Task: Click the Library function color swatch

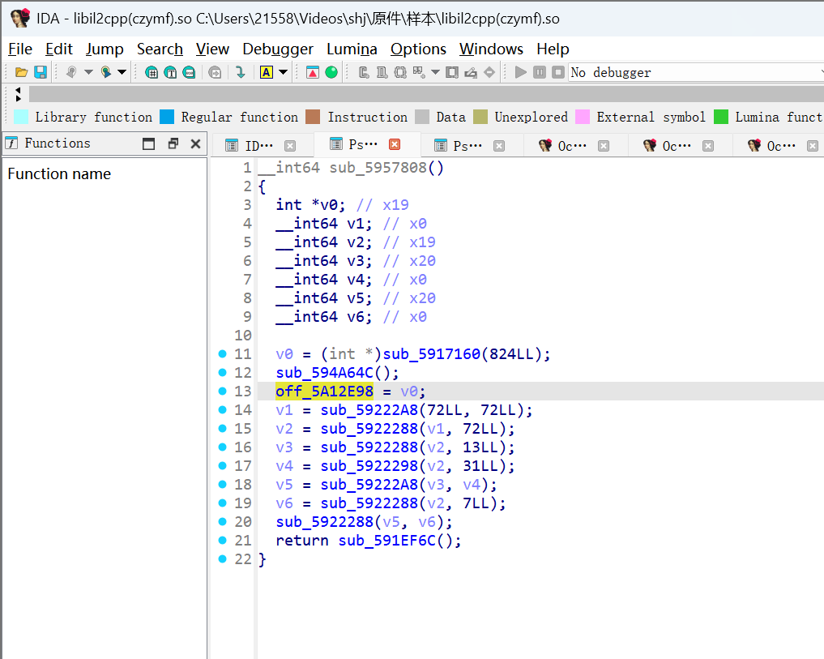Action: pos(21,117)
